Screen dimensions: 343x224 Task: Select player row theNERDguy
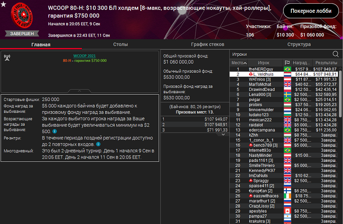tap(284, 69)
